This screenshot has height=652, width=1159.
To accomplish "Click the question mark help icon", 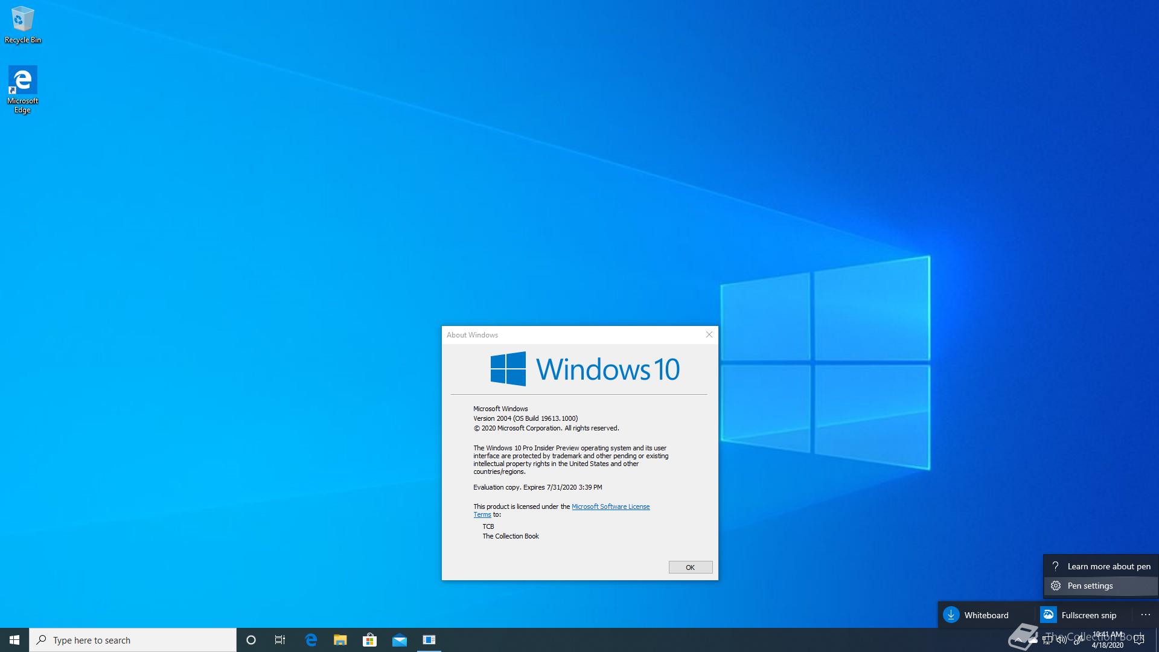I will click(1056, 566).
